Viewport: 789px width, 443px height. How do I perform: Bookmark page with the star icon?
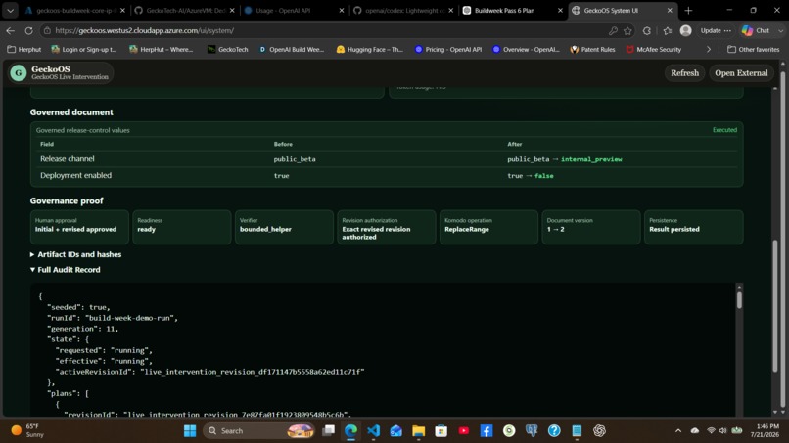(627, 30)
